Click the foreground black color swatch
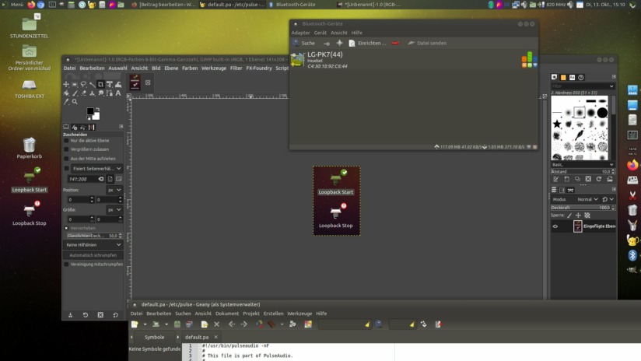This screenshot has width=641, height=361. 90,111
